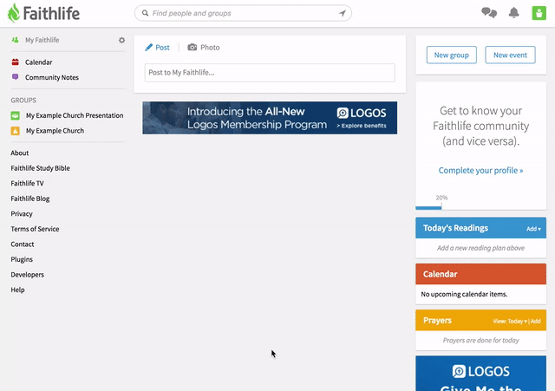Click the orange Calendar widget header
The width and height of the screenshot is (555, 391).
[x=480, y=274]
